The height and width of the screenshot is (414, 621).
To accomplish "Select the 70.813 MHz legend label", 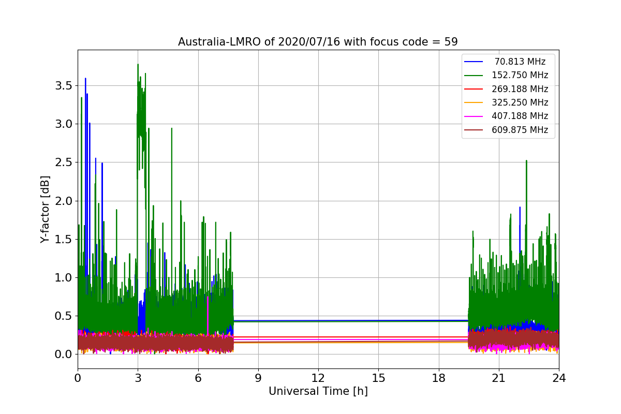I will pos(520,62).
